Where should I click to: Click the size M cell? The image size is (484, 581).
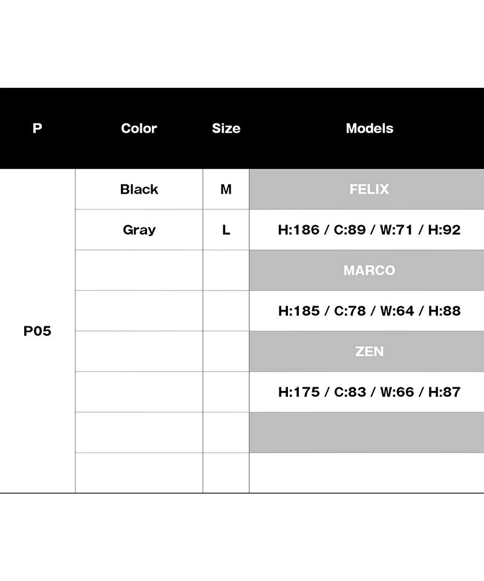pos(226,189)
